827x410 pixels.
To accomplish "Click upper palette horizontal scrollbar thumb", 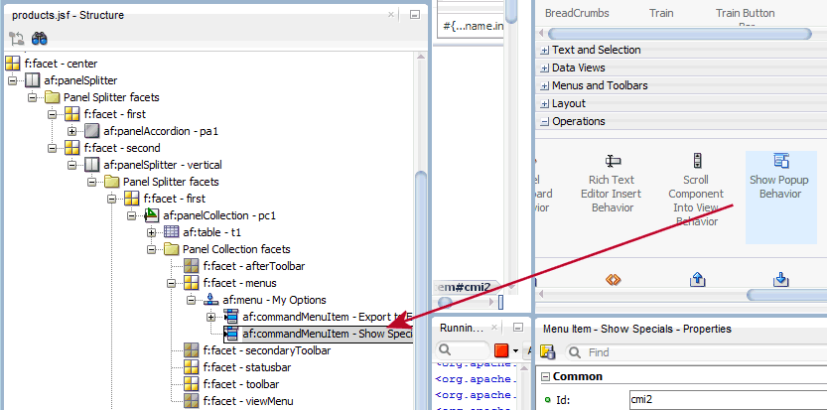I will 679,34.
